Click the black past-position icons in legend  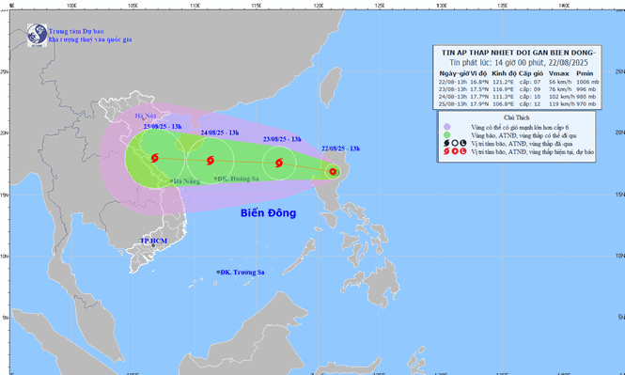point(455,143)
